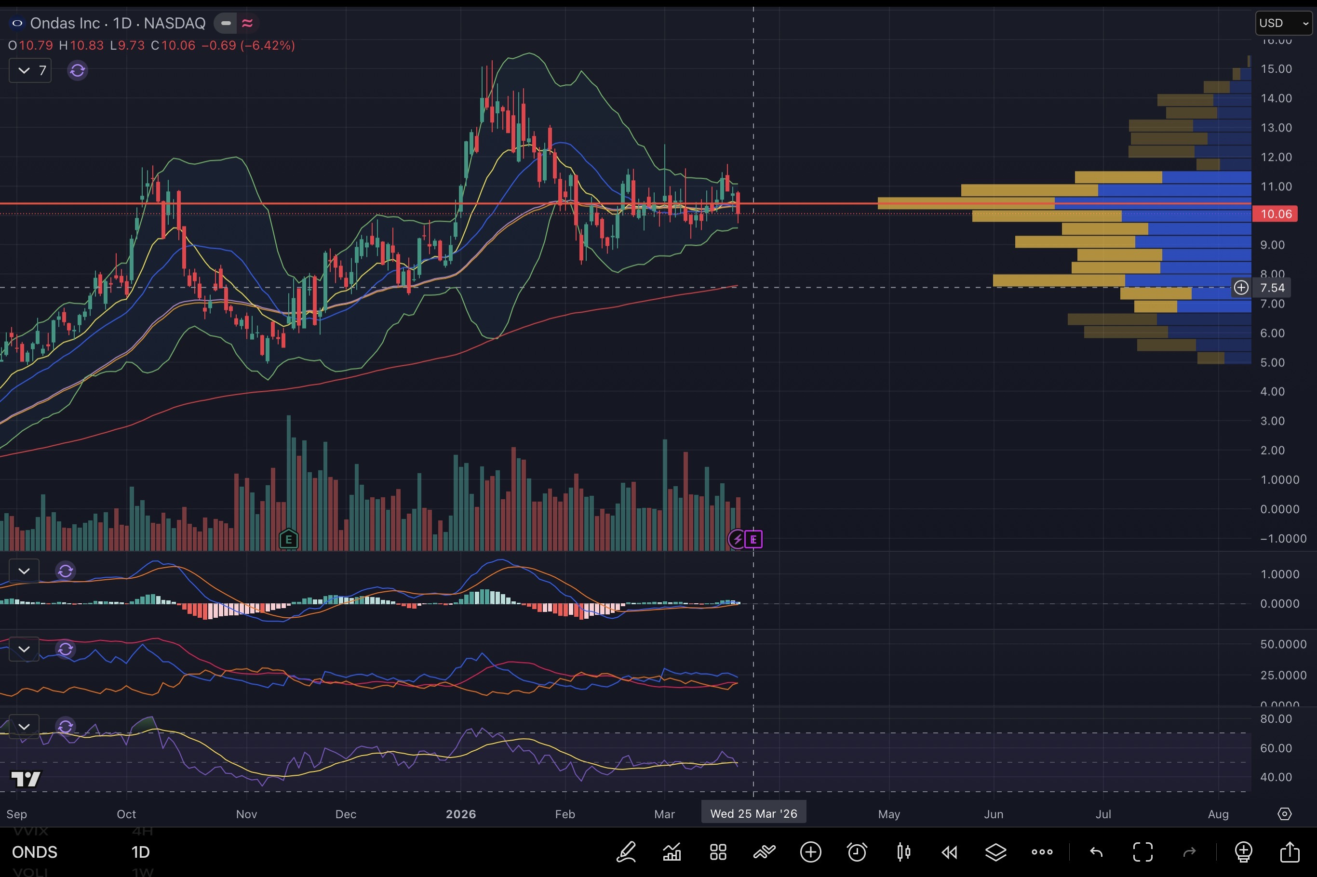Change chart type via the candlestick icon
1317x877 pixels.
(x=903, y=852)
